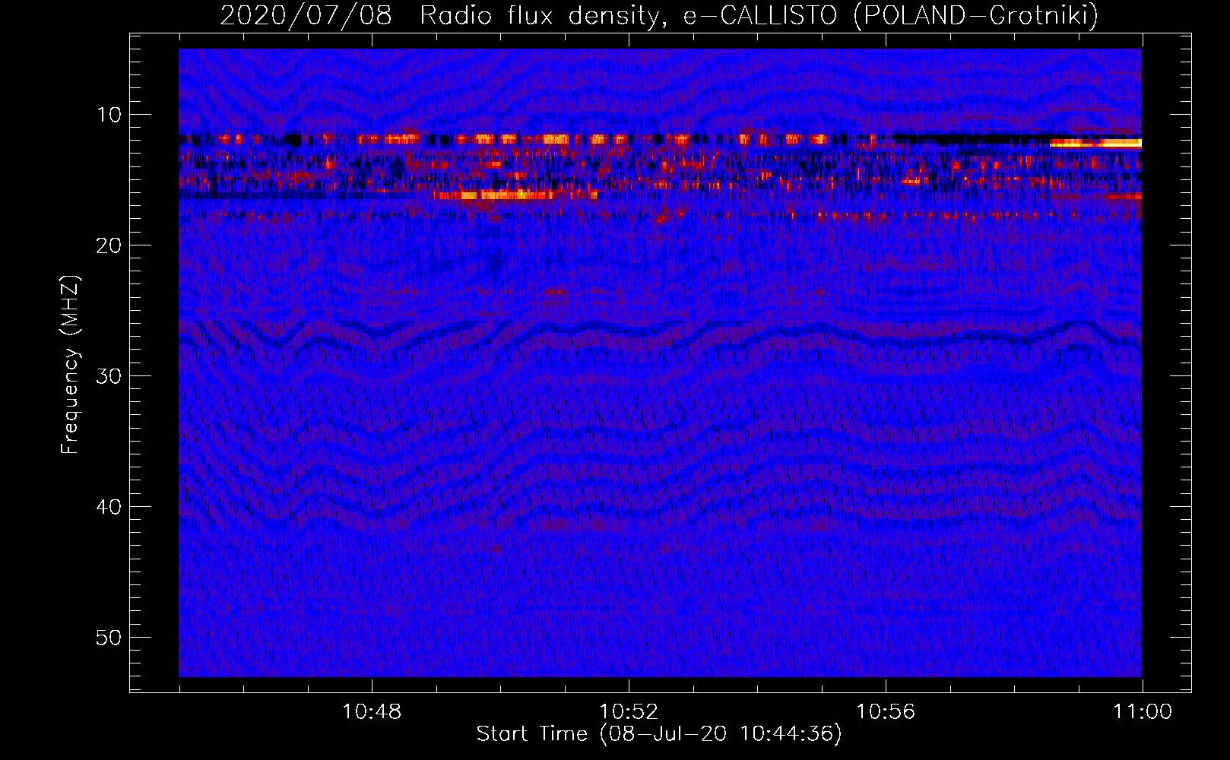1230x760 pixels.
Task: Click the bright yellow burst at spectrogram's right edge
Action: [x=1095, y=142]
